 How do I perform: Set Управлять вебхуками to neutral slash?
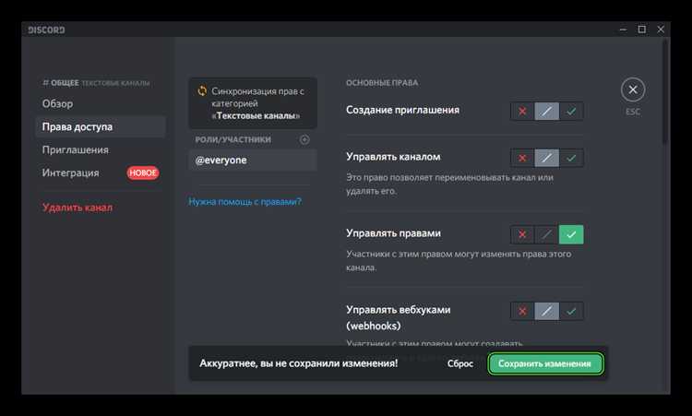(x=546, y=311)
